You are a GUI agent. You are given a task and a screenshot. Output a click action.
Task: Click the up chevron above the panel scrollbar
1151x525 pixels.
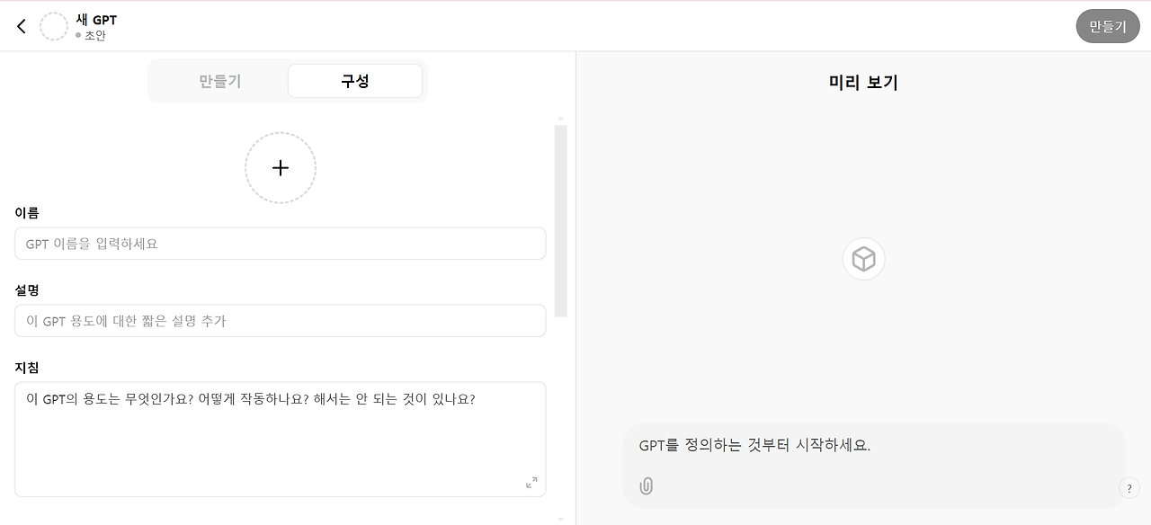560,118
